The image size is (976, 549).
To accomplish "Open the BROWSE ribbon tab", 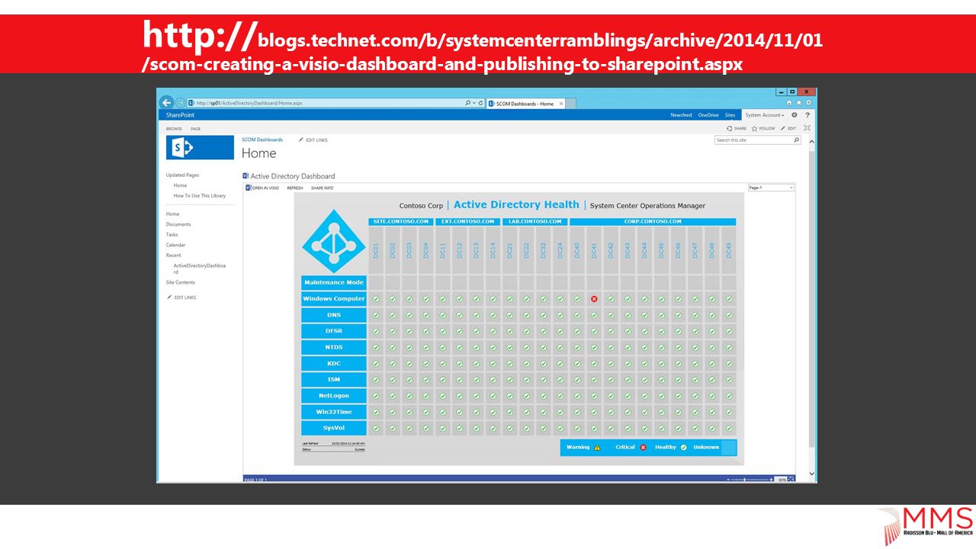I will click(x=174, y=129).
